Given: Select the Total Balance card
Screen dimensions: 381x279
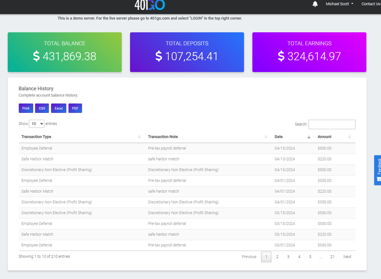Looking at the screenshot, I should click(64, 52).
